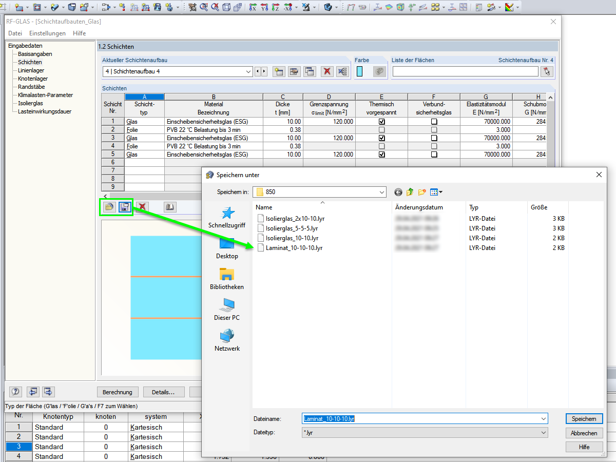Screen dimensions: 616x462
Task: Click the second icon right of the Schichtenaufbau dropdown
Action: [x=294, y=71]
